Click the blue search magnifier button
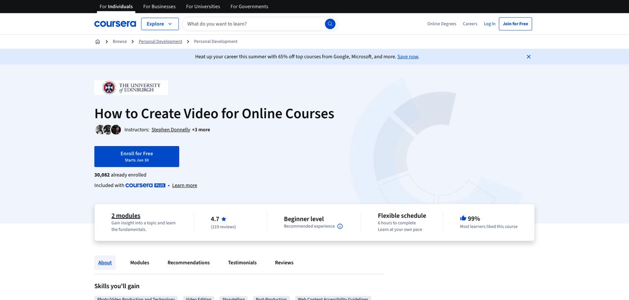Viewport: 629px width, 300px height. (330, 24)
